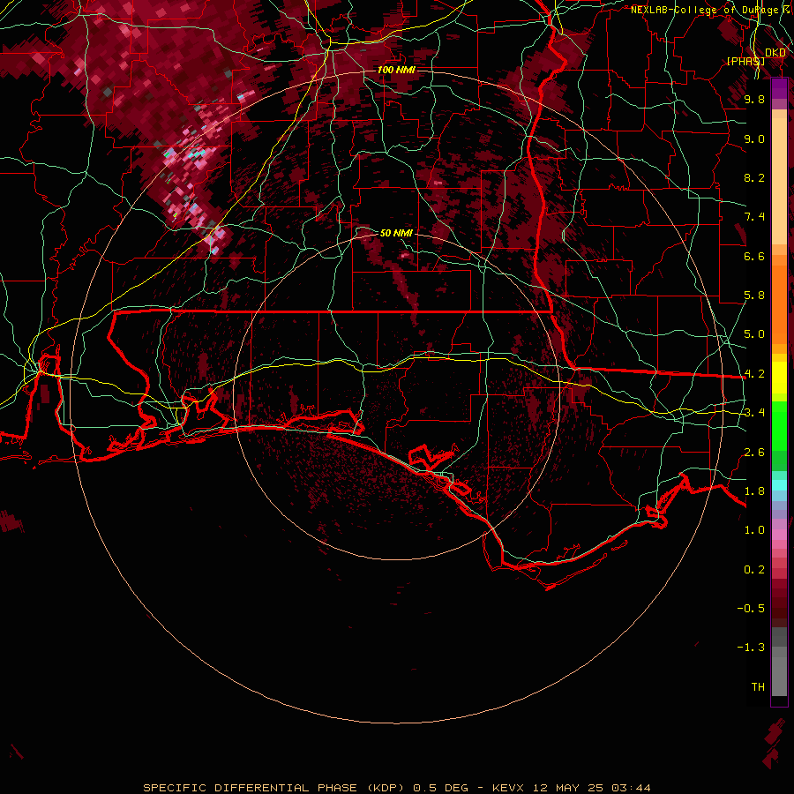Click the 4.2 value on the color scale

pos(754,374)
